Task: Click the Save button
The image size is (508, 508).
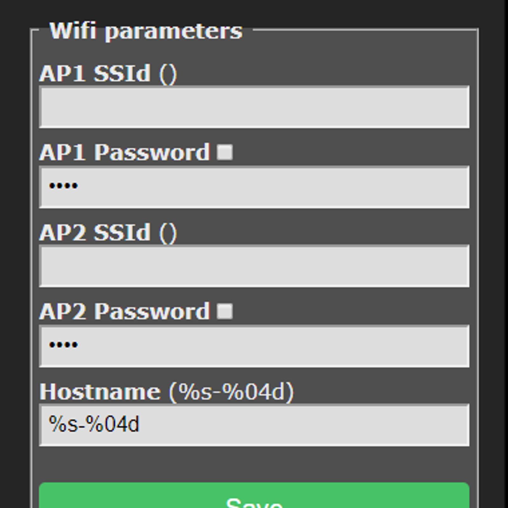Action: tap(254, 497)
